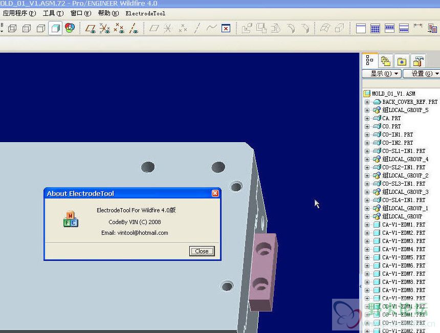Click the sketched line datum tool
This screenshot has height=333, width=440.
197,28
